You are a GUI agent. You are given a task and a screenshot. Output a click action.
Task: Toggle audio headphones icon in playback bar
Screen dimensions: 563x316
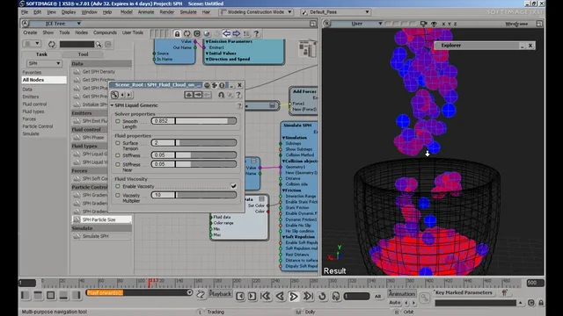click(336, 297)
